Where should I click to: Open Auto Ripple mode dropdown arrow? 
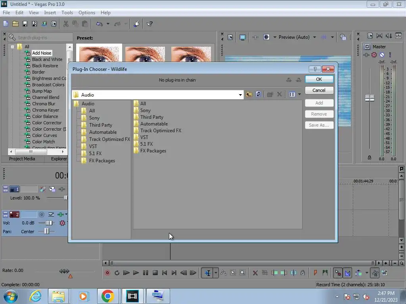pos(367,273)
